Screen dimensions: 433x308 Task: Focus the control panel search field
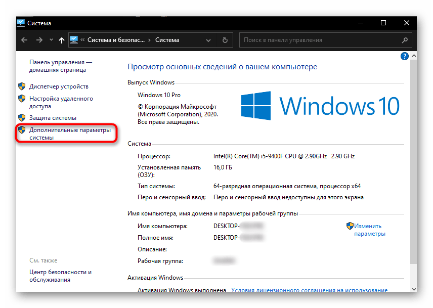(x=326, y=40)
